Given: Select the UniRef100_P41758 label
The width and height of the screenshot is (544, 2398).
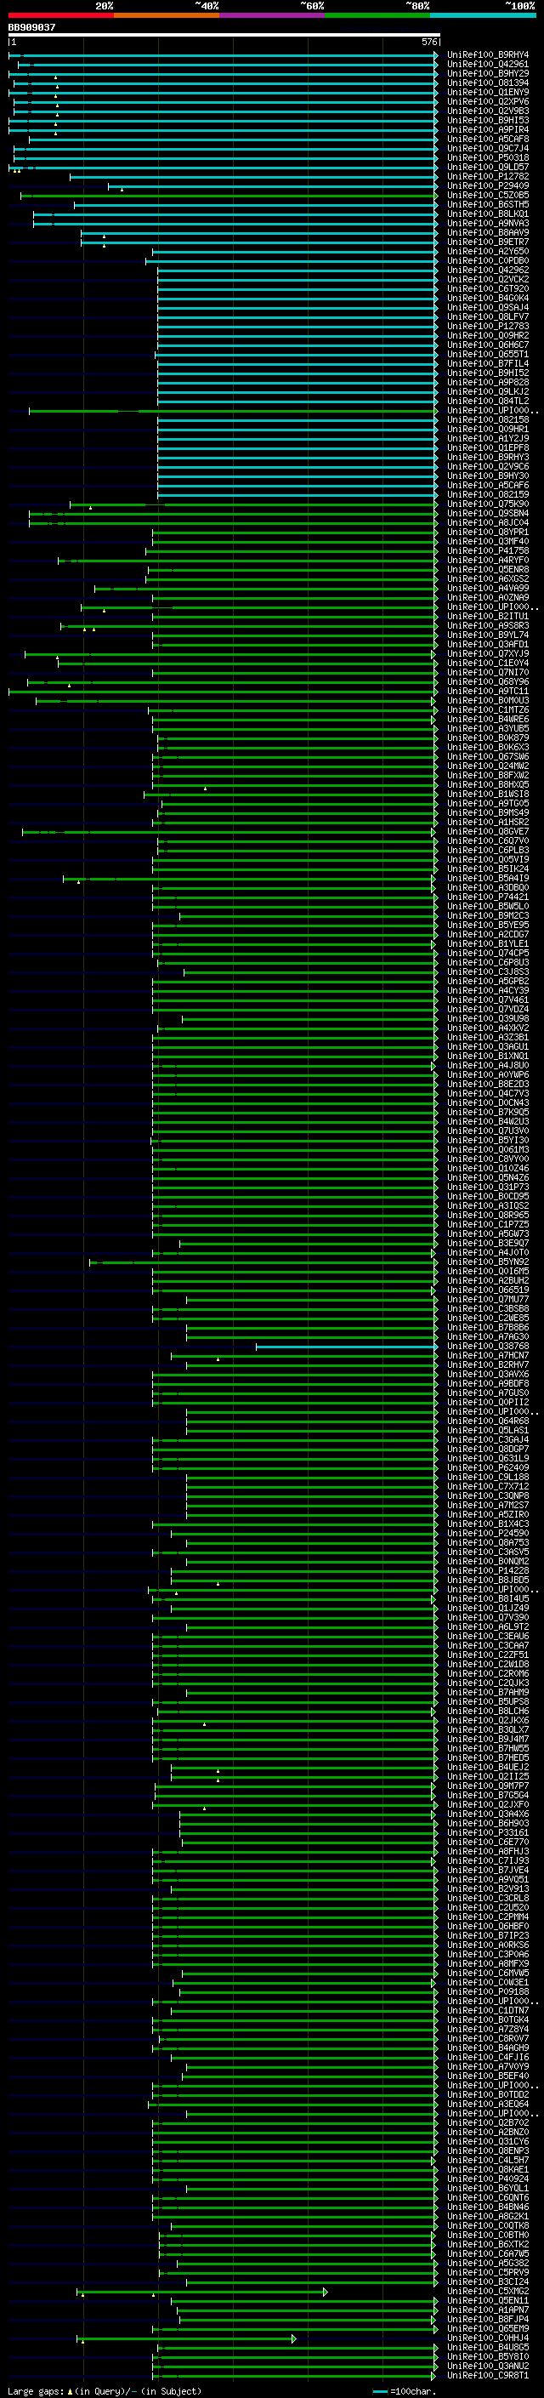Looking at the screenshot, I should click(x=487, y=551).
